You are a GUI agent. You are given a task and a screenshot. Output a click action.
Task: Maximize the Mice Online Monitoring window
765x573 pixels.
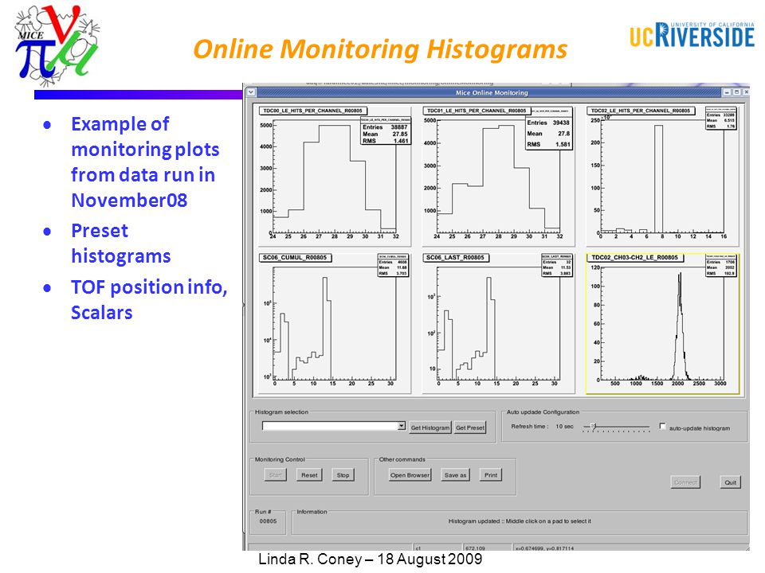736,92
